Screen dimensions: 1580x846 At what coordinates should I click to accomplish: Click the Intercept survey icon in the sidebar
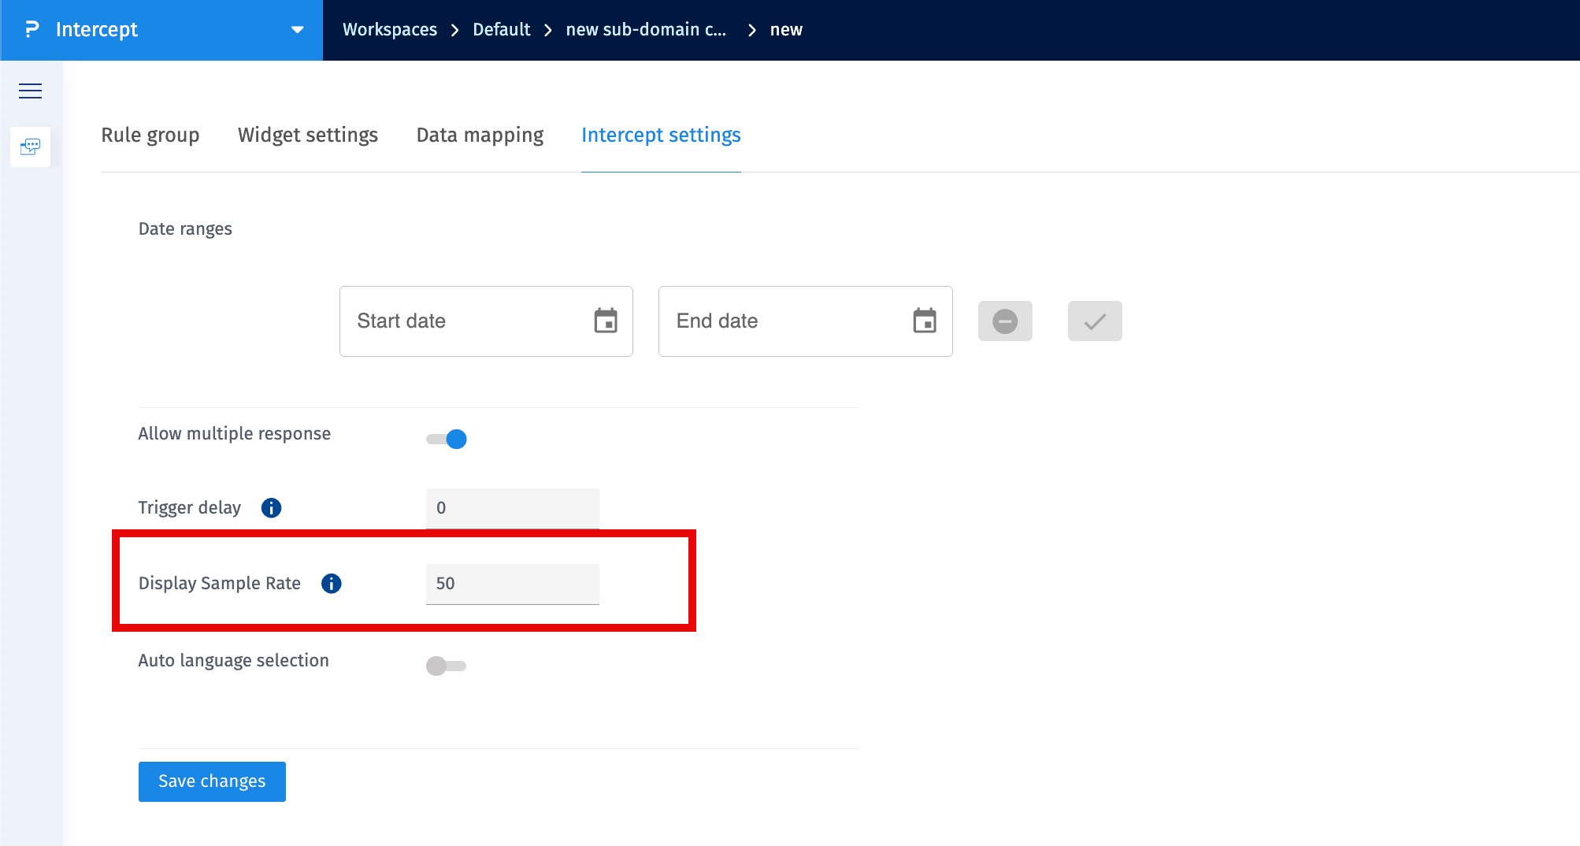click(30, 147)
